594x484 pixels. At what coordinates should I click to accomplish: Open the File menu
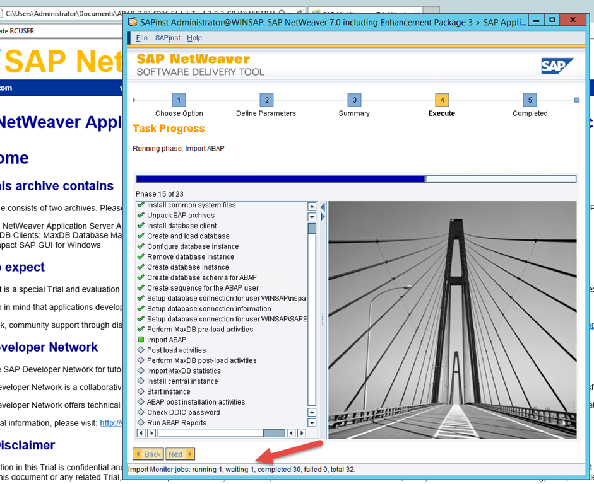click(x=142, y=38)
